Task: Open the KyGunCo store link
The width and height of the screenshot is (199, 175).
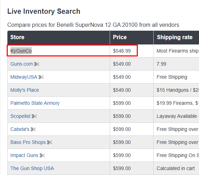Action: tap(21, 51)
